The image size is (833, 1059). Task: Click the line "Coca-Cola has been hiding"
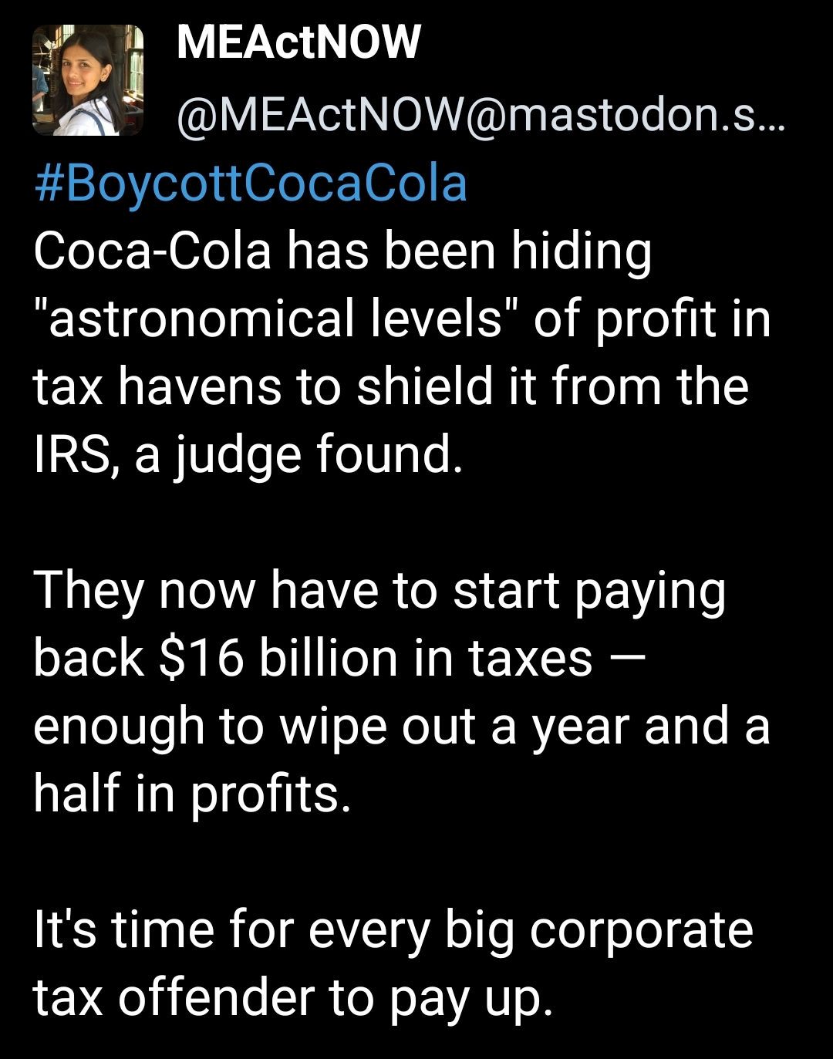[342, 252]
